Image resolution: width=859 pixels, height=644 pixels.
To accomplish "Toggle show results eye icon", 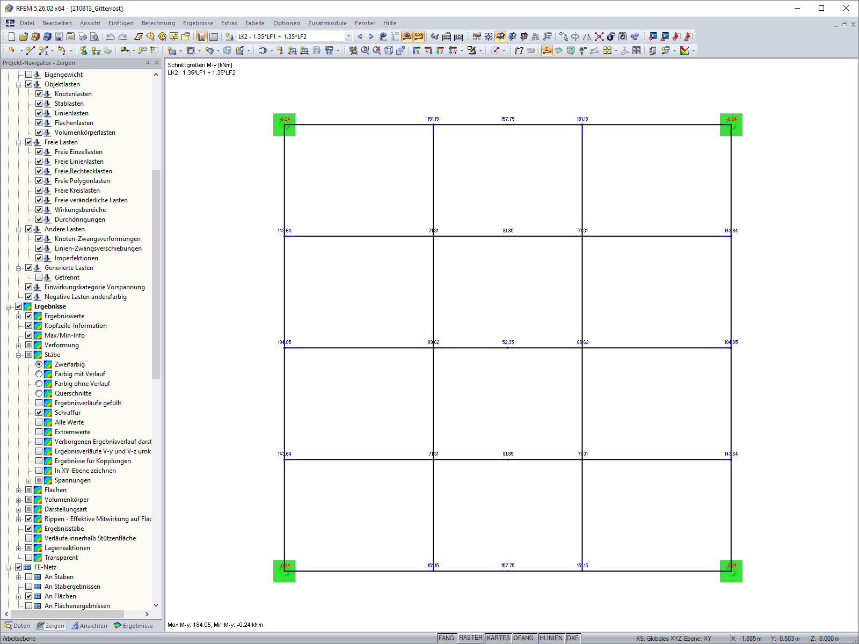I will point(407,36).
